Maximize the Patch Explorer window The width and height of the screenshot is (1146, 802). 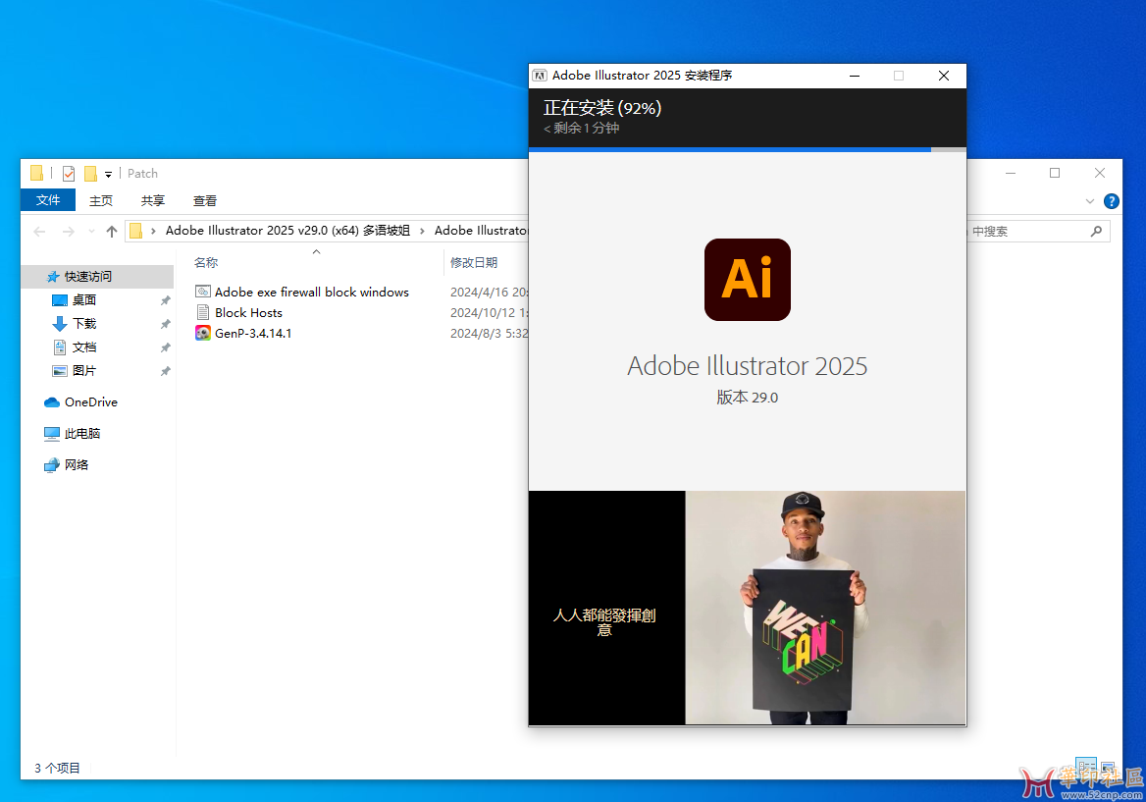tap(1055, 174)
